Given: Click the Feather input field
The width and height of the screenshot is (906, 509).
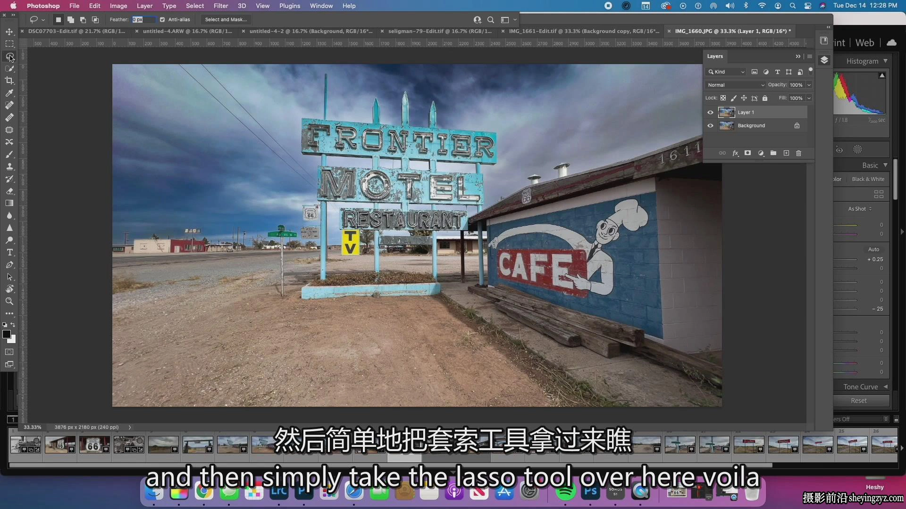Looking at the screenshot, I should pyautogui.click(x=143, y=20).
